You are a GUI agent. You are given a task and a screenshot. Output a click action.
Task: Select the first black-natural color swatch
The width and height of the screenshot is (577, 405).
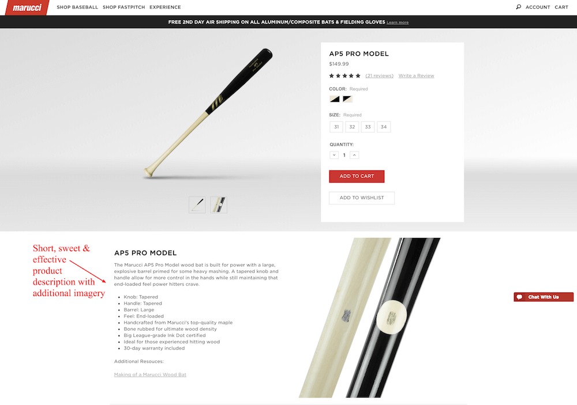tap(335, 99)
